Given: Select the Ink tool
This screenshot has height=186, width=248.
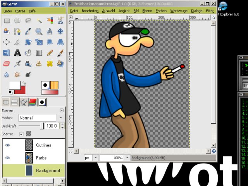Looking at the screenshot, I should pyautogui.click(x=28, y=64).
